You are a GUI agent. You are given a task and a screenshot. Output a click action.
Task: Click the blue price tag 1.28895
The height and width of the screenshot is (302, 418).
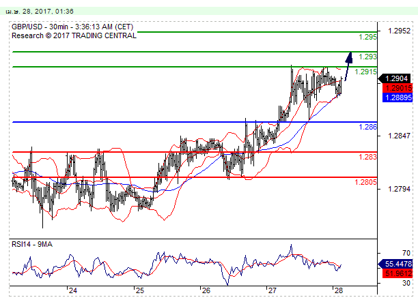click(x=398, y=97)
